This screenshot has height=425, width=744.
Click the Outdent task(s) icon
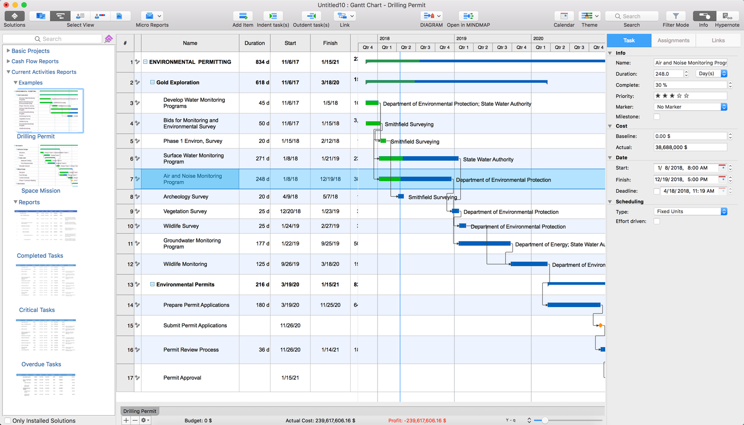click(311, 16)
